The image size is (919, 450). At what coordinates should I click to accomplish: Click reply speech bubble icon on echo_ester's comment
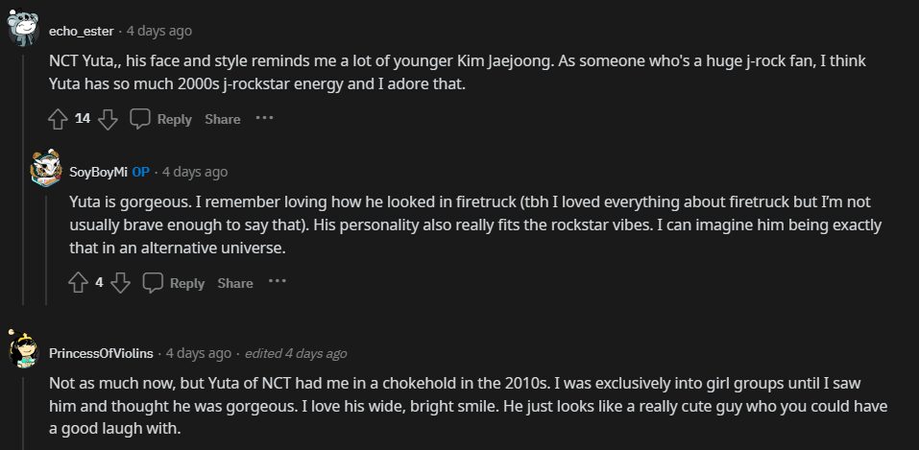click(140, 119)
